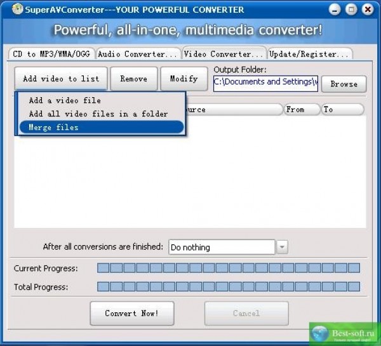Go to the Update/Register tab
The image size is (381, 346).
pyautogui.click(x=309, y=54)
